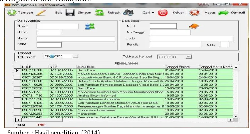This screenshot has width=250, height=134.
Task: Click the green plus Tambah icon
Action: (12, 12)
